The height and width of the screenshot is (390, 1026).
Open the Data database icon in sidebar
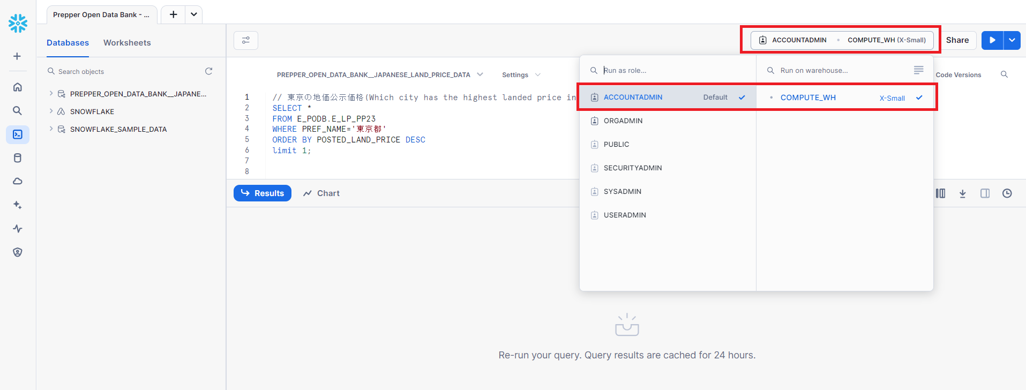(x=18, y=158)
